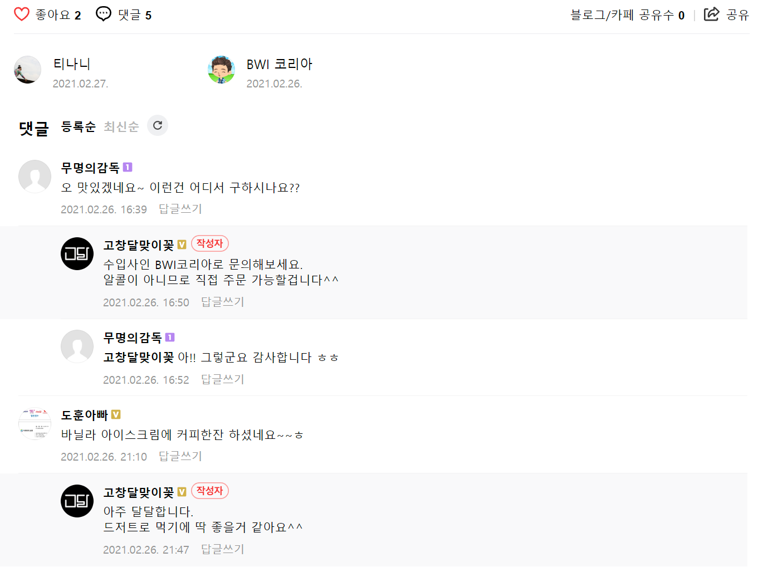Click the 작성자 badge in the last reply

210,491
